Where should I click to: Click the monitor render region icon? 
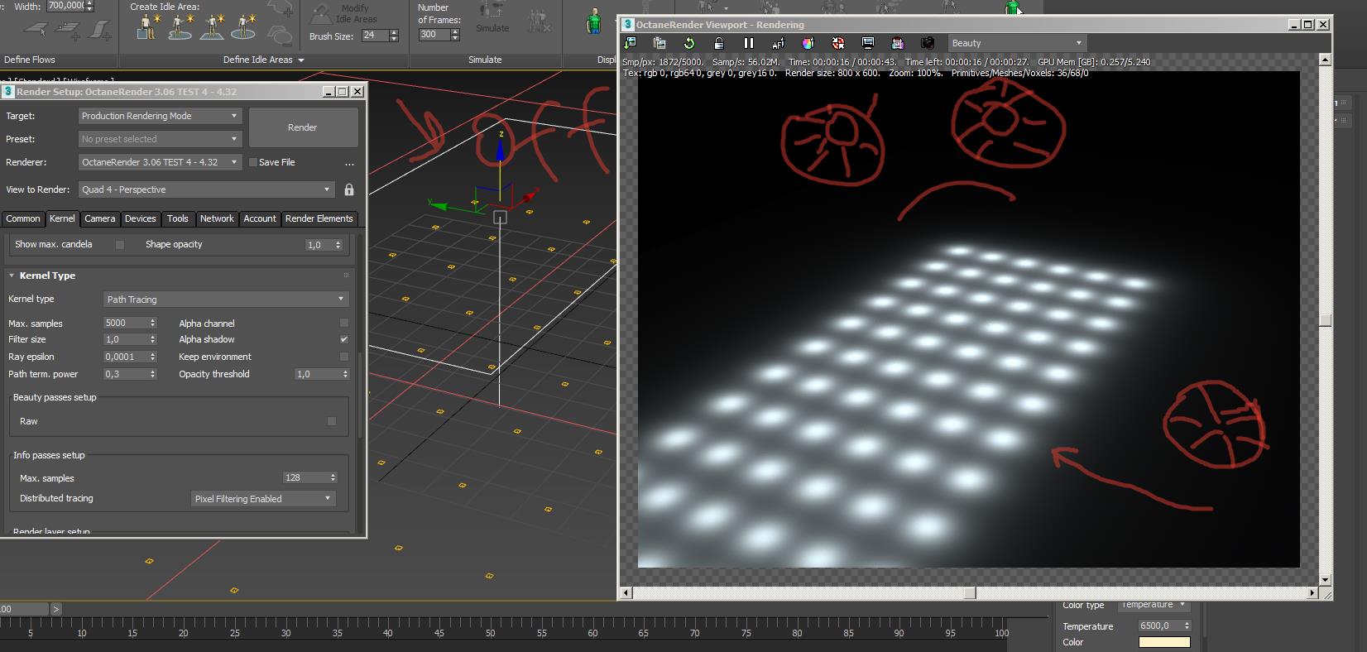[868, 43]
